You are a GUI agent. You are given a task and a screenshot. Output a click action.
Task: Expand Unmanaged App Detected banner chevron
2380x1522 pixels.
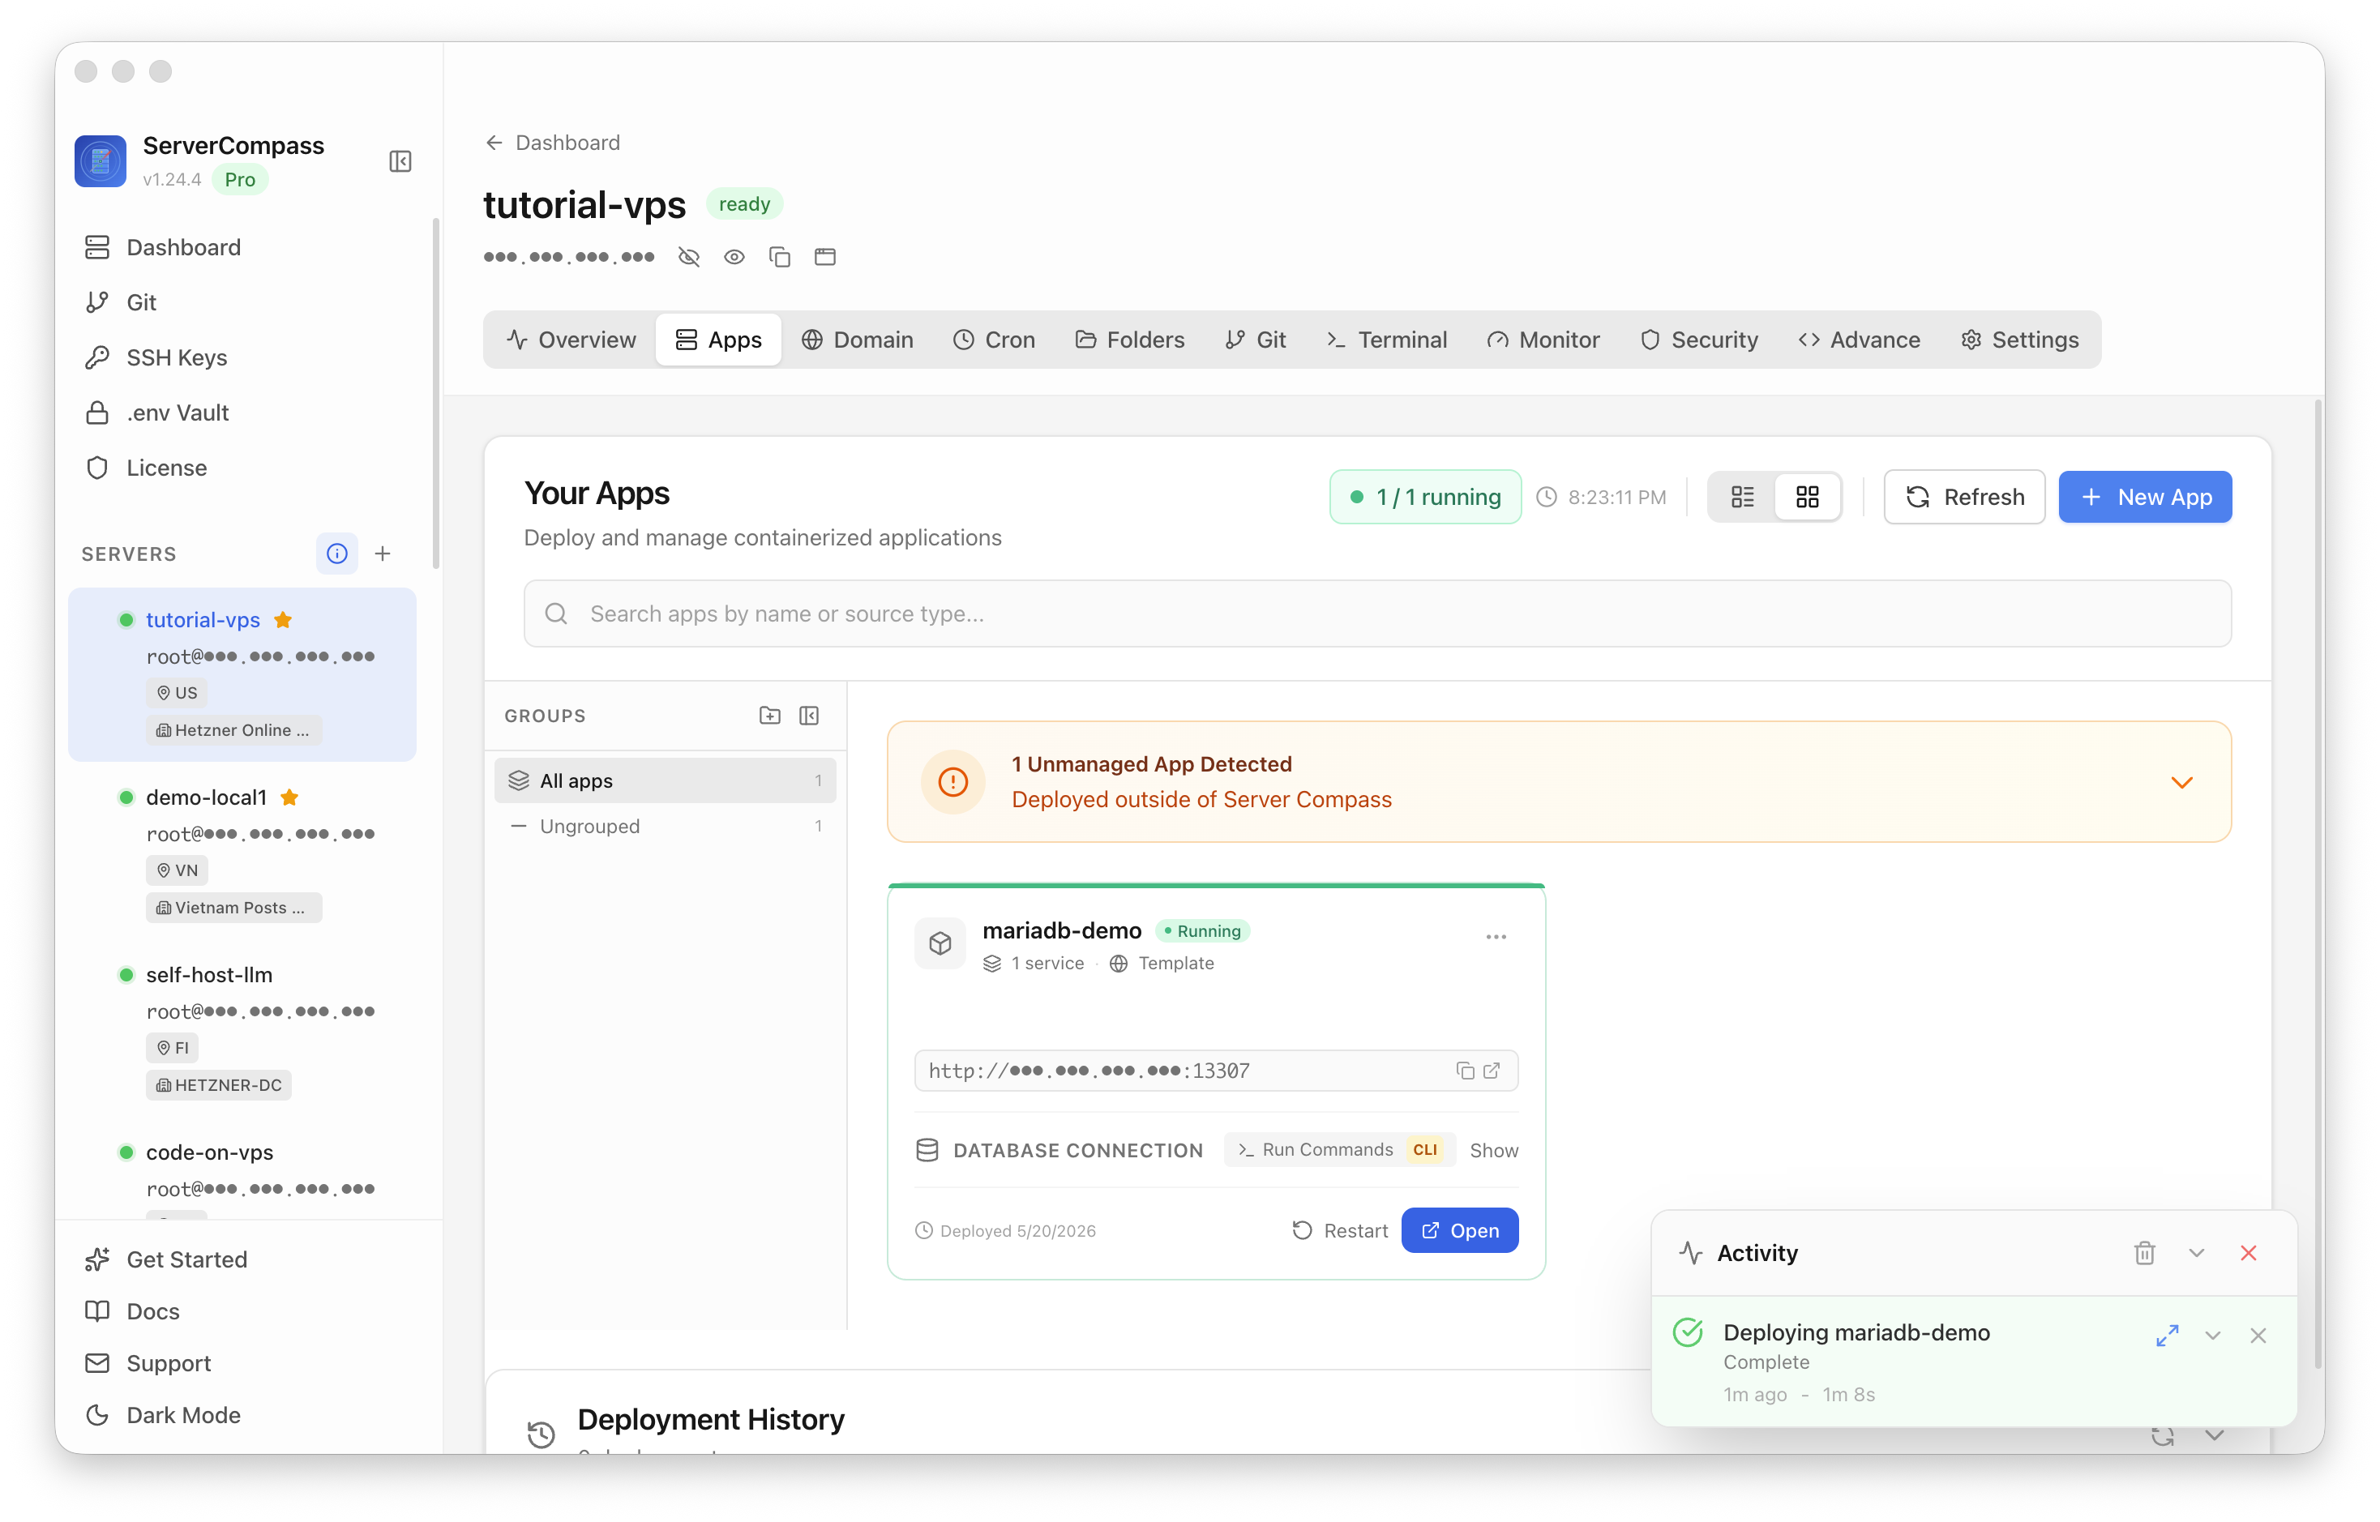(x=2181, y=782)
